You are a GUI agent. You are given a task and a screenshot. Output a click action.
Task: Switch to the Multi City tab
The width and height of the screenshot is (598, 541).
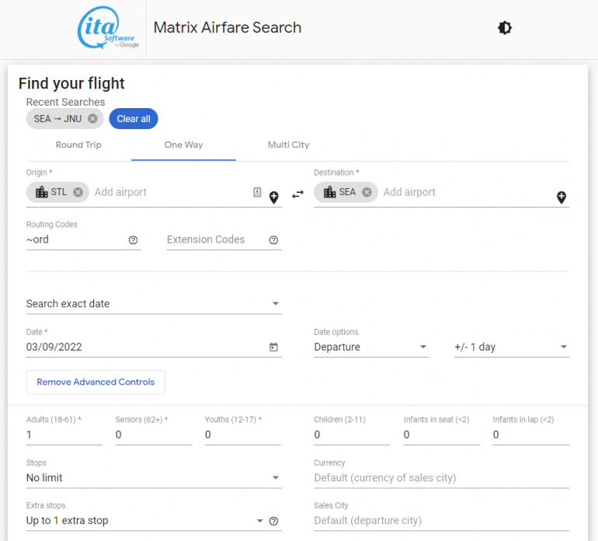[x=288, y=145]
